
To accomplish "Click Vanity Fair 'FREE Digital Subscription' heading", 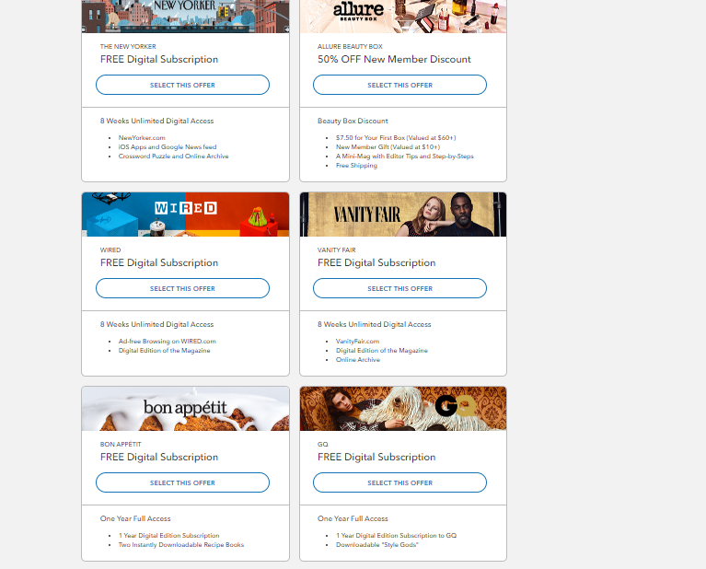I will pyautogui.click(x=376, y=262).
